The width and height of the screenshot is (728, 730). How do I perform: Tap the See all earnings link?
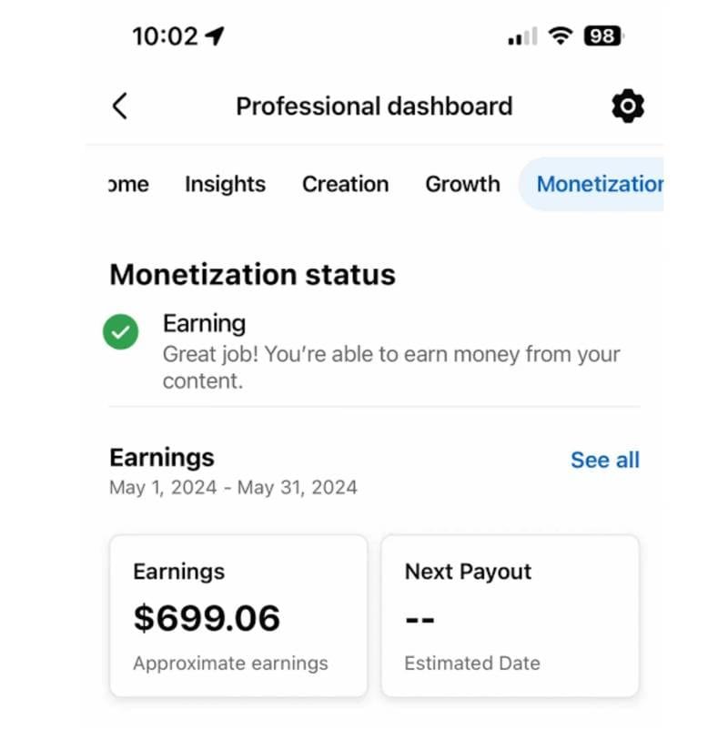[x=604, y=461]
